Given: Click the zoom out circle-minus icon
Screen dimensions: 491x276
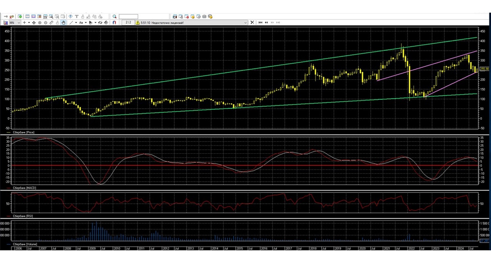Looking at the screenshot, I should 46,22.
